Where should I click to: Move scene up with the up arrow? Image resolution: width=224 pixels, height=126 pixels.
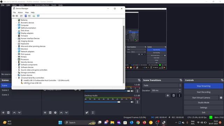14,113
